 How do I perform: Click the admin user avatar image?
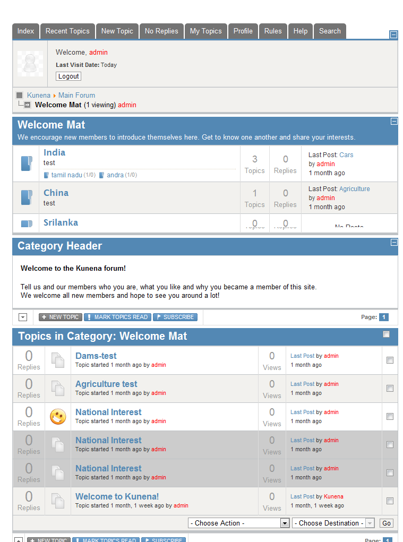(30, 64)
